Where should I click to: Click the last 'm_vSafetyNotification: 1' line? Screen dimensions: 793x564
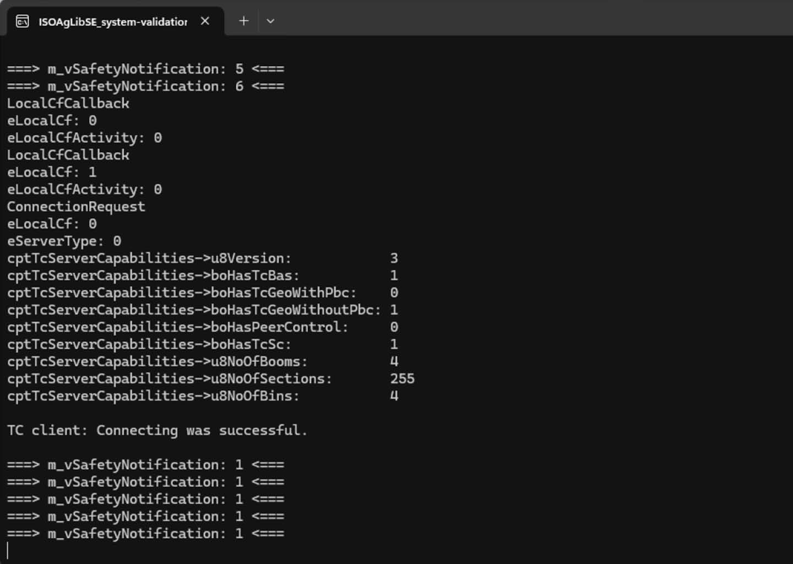tap(145, 533)
